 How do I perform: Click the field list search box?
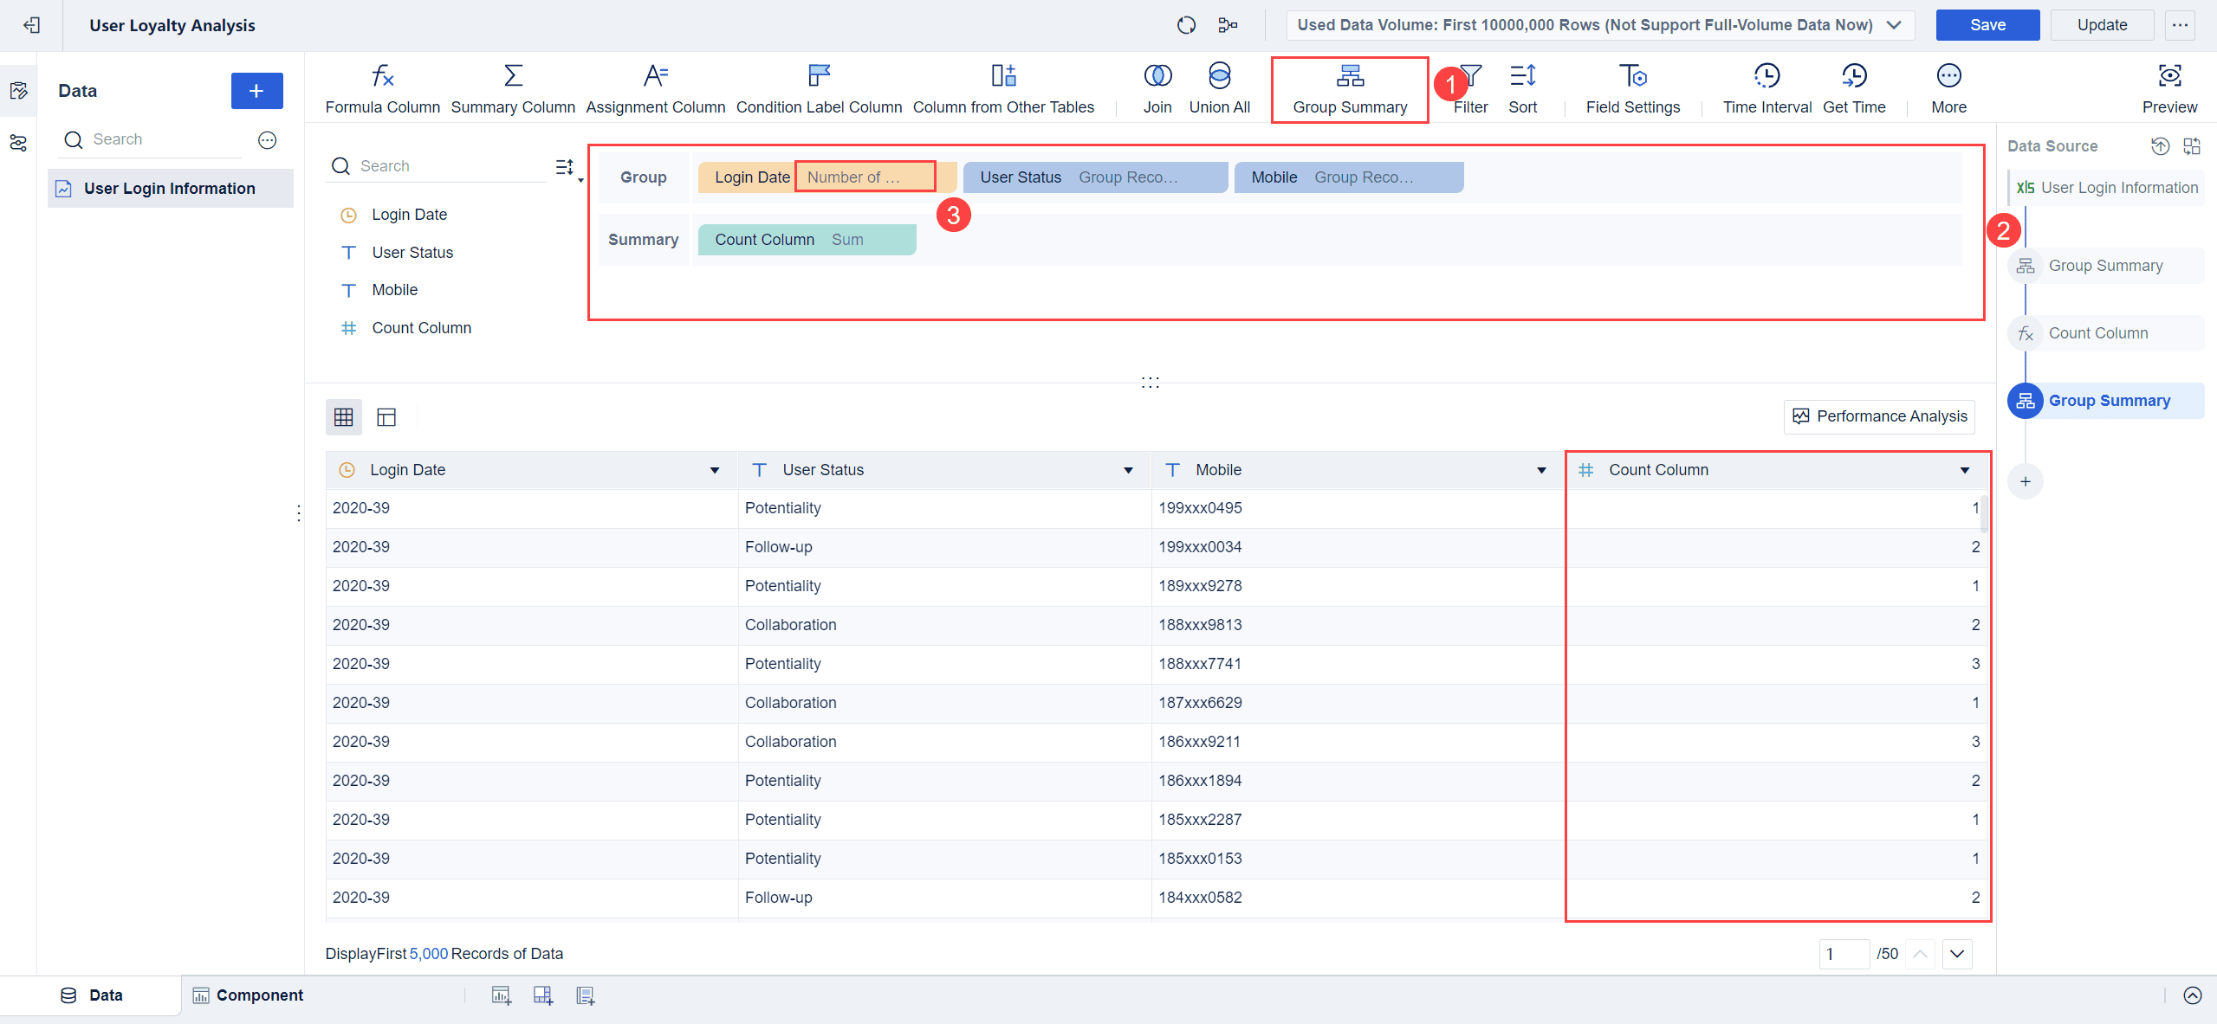438,166
